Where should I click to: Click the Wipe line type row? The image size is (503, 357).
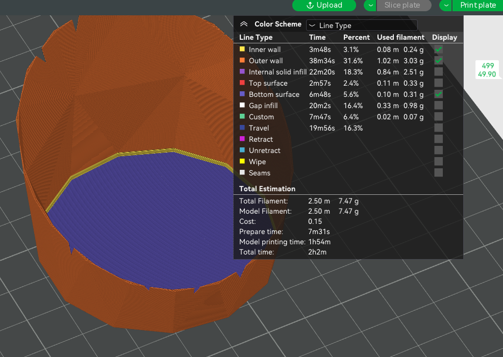click(x=257, y=162)
